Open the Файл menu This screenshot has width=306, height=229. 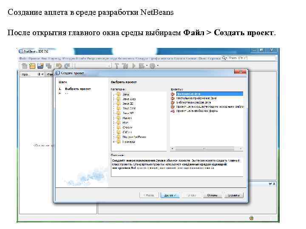click(x=23, y=59)
